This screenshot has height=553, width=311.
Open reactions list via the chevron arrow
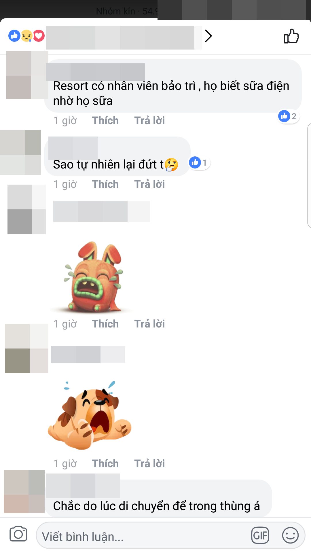pyautogui.click(x=208, y=36)
